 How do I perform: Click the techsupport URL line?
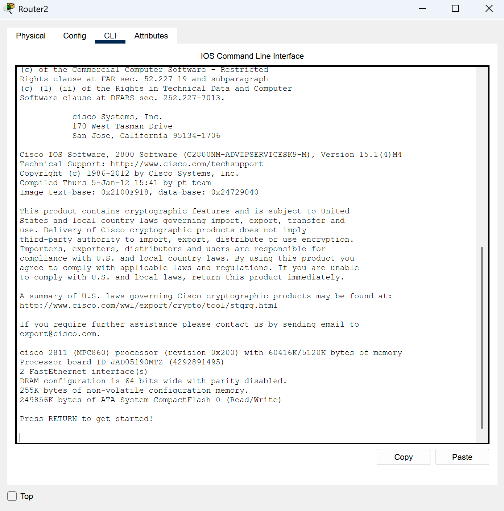coord(141,164)
